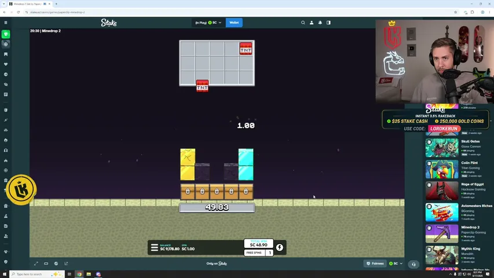Click the Stake logo in header

click(109, 23)
